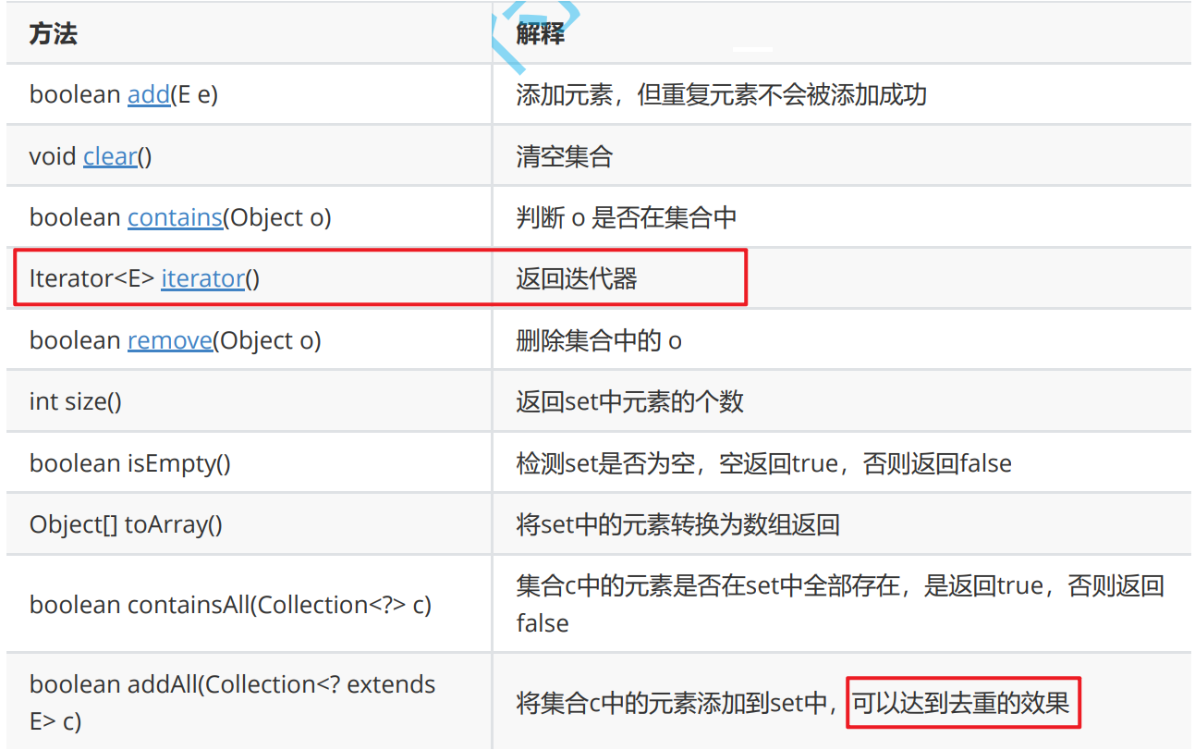Click the 判断 o 是否在集合中 description
Image resolution: width=1195 pixels, height=750 pixels.
(x=627, y=217)
